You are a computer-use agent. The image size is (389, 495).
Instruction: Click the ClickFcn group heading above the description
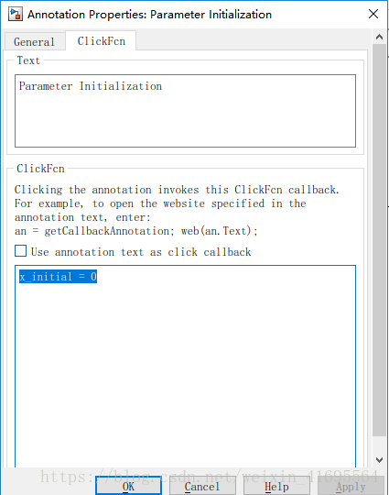tap(40, 169)
